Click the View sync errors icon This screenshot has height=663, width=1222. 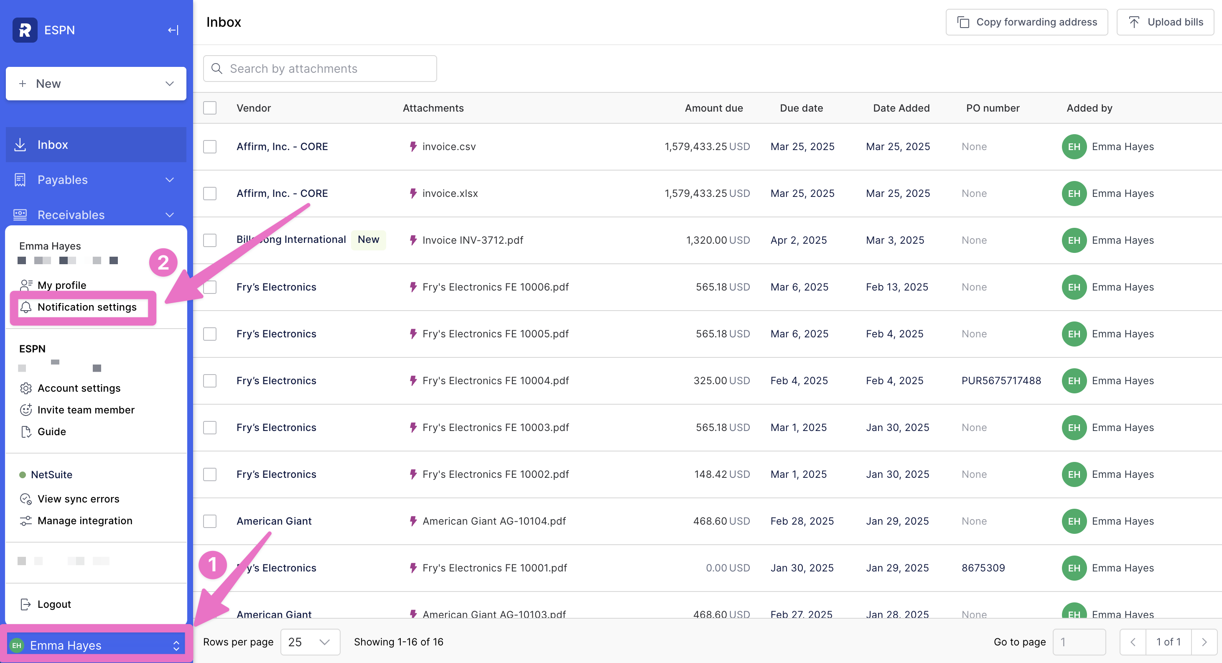coord(26,499)
